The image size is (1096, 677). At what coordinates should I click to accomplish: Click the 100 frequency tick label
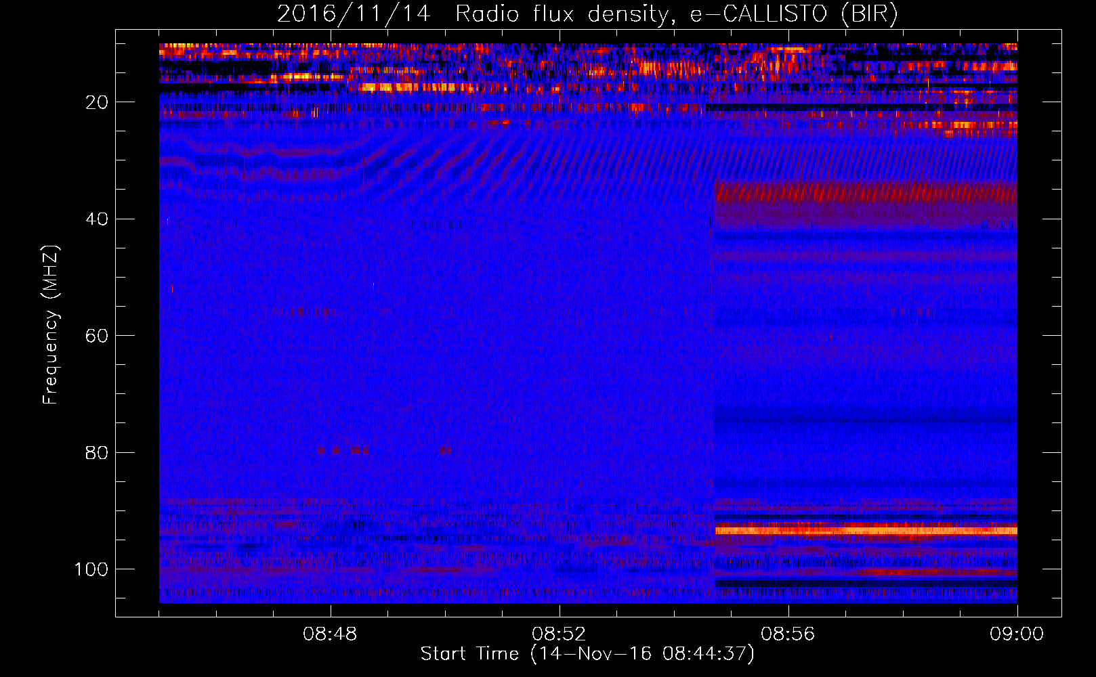tap(91, 569)
